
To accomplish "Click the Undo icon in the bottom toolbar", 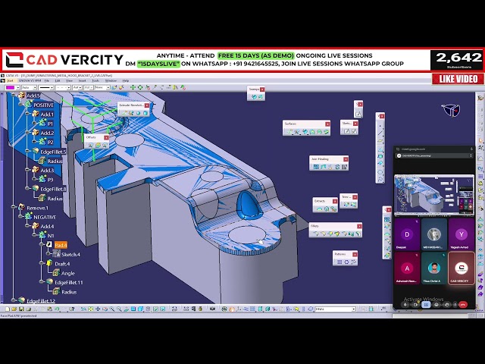I will tap(58, 309).
